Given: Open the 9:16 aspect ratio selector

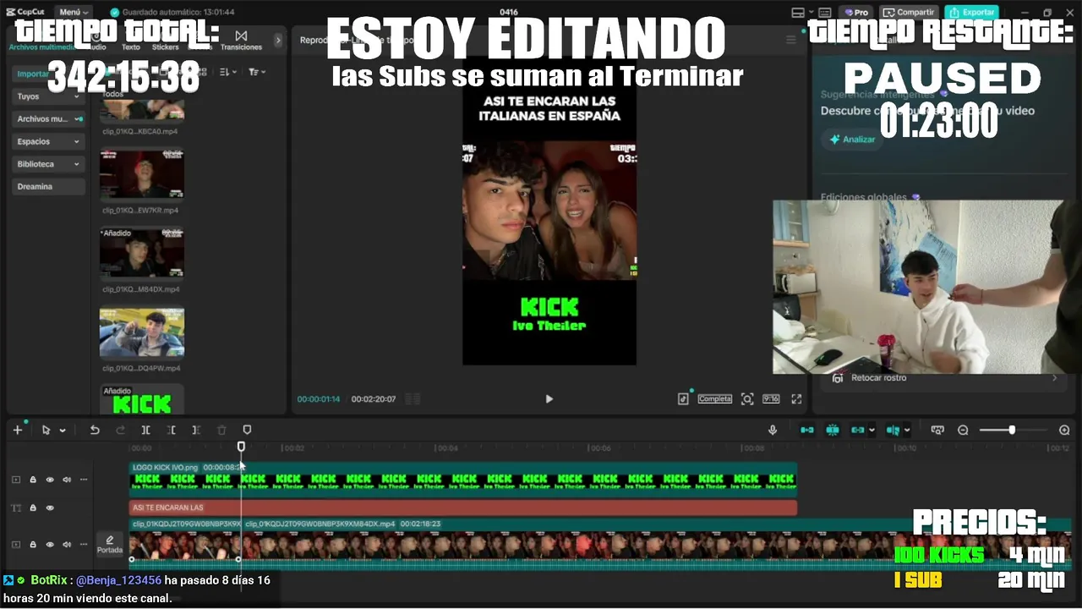Looking at the screenshot, I should pos(771,399).
